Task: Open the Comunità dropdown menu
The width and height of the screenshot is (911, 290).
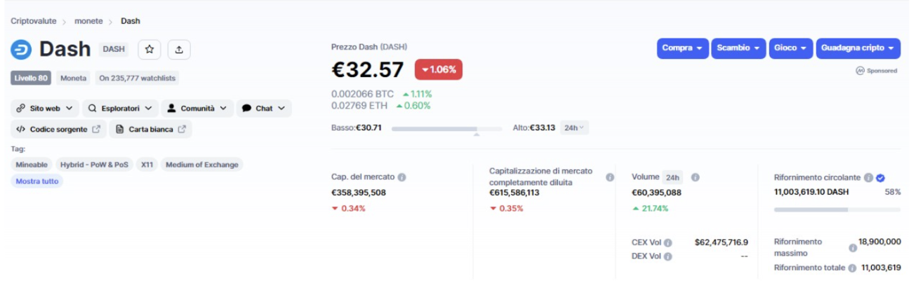Action: 197,109
